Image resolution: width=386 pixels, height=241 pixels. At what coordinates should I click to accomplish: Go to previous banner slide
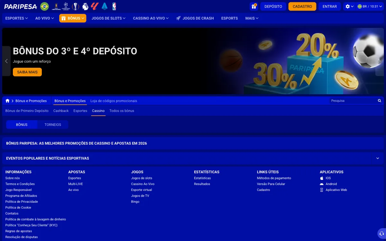[6, 61]
